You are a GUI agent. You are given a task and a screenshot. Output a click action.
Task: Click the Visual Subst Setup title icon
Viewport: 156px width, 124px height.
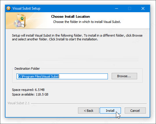click(9, 8)
